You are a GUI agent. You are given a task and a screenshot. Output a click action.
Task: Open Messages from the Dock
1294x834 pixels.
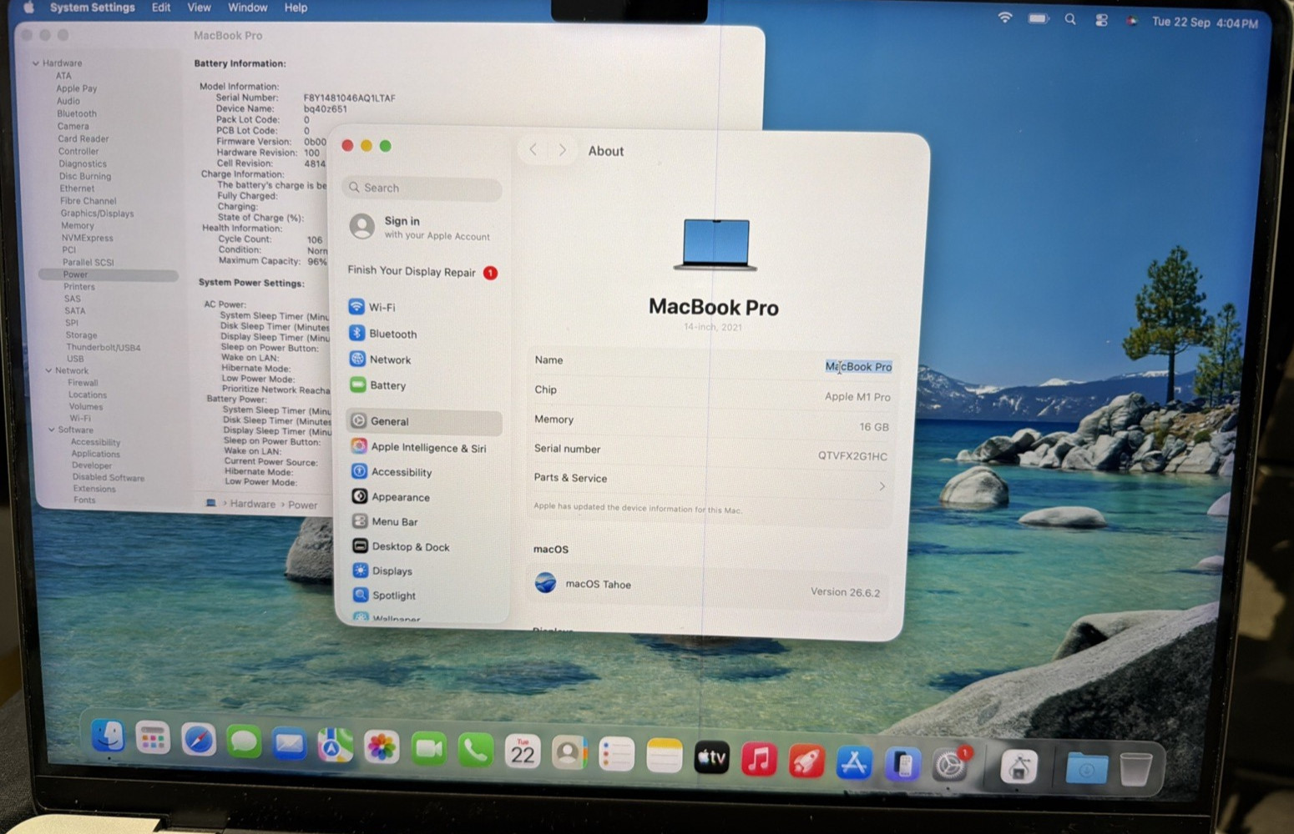click(x=244, y=741)
